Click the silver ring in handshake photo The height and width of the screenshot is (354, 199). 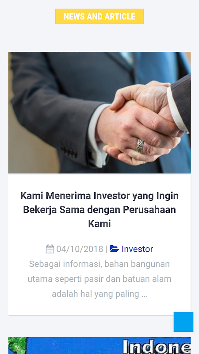coord(140,145)
